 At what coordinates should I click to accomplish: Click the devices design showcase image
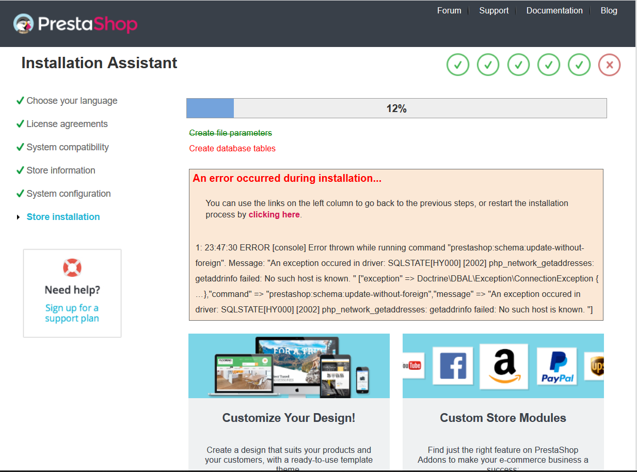[x=289, y=366]
